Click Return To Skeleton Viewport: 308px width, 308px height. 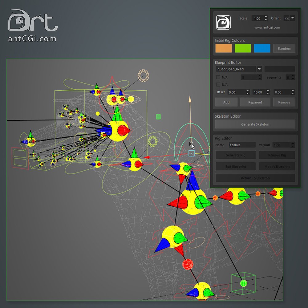coord(255,178)
